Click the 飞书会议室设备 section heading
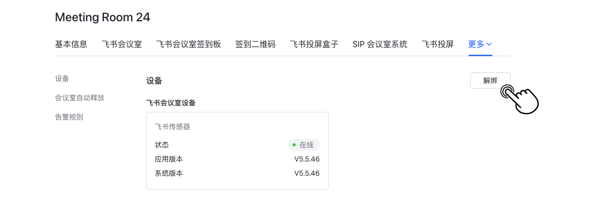The image size is (606, 199). (171, 103)
